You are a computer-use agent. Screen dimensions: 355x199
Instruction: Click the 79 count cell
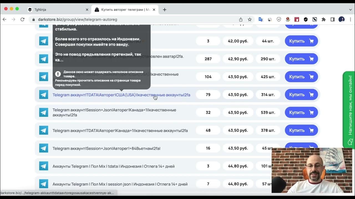point(208,95)
